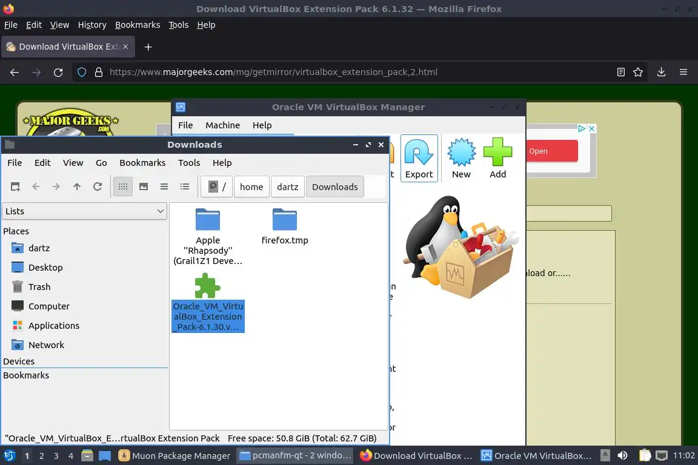Image resolution: width=698 pixels, height=465 pixels.
Task: Click New in VirtualBox Manager toolbar
Action: tap(461, 159)
